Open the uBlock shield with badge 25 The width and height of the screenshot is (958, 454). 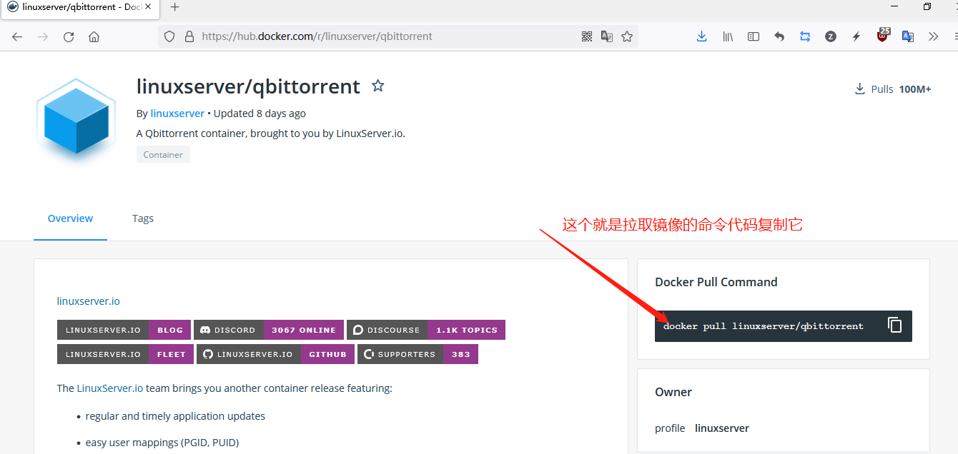[x=883, y=35]
